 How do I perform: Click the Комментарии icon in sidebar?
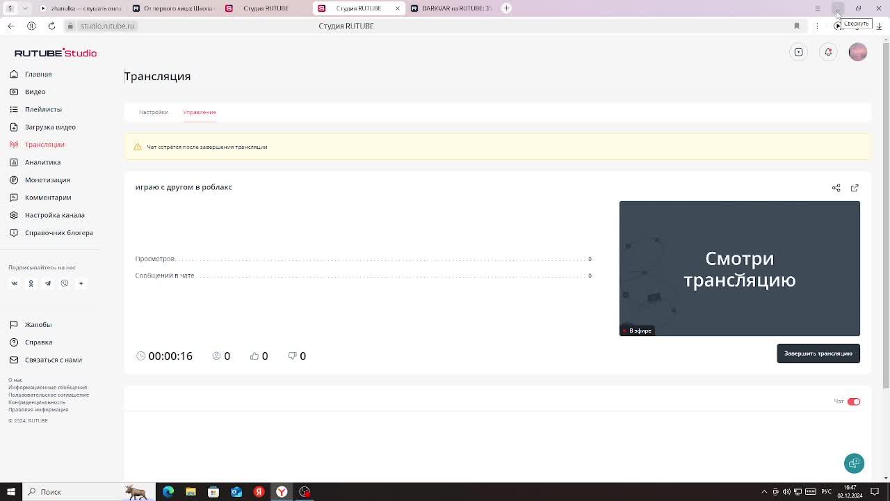(14, 198)
